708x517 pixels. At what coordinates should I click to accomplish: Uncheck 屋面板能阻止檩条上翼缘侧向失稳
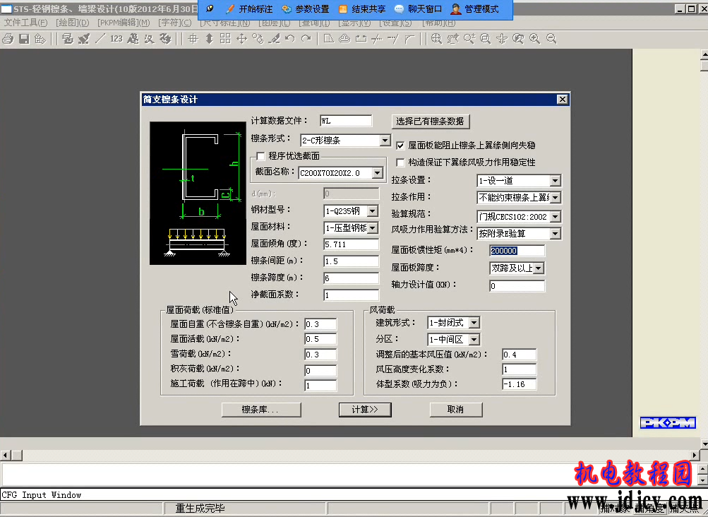(400, 145)
